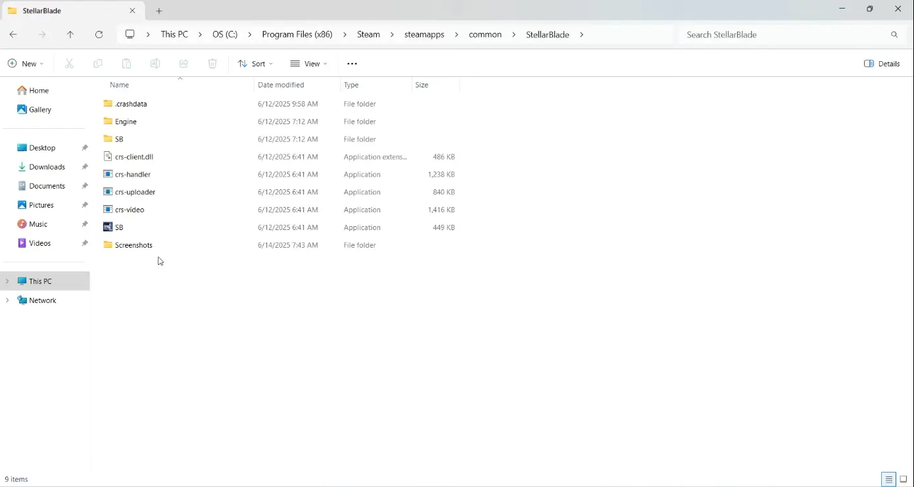
Task: Click the Delete trash icon
Action: click(x=212, y=64)
